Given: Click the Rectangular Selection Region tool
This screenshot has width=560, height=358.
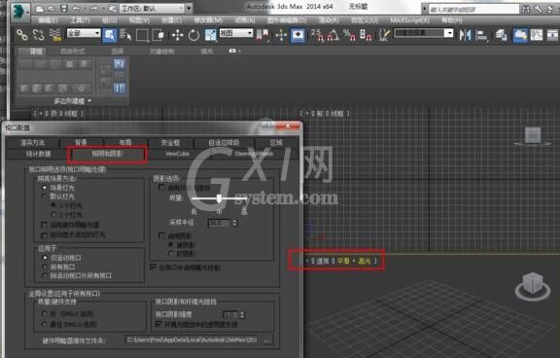Looking at the screenshot, I should (142, 35).
